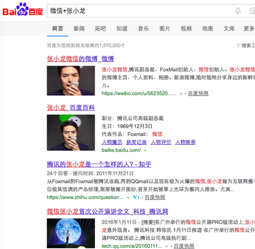
Task: Open the weibo.com green URL
Action: [139, 93]
